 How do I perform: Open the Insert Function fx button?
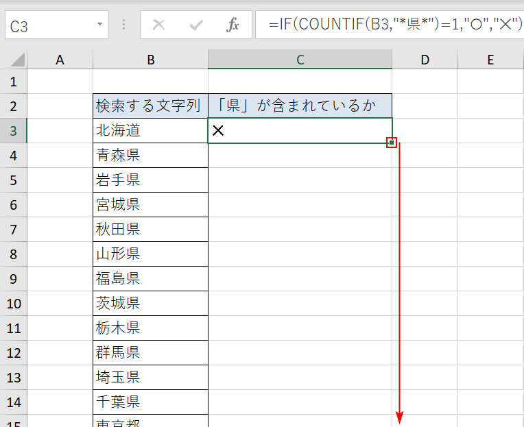[233, 25]
